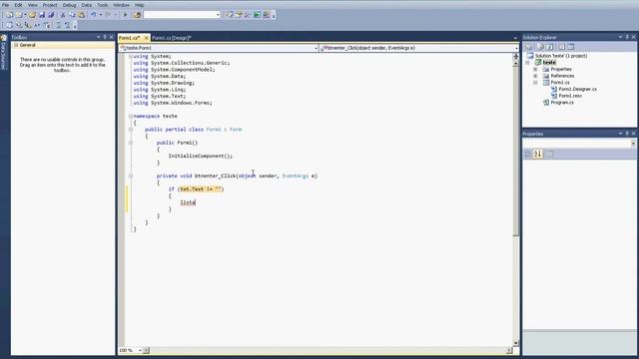
Task: Expand the Properties node in Solution Explorer
Action: 535,69
